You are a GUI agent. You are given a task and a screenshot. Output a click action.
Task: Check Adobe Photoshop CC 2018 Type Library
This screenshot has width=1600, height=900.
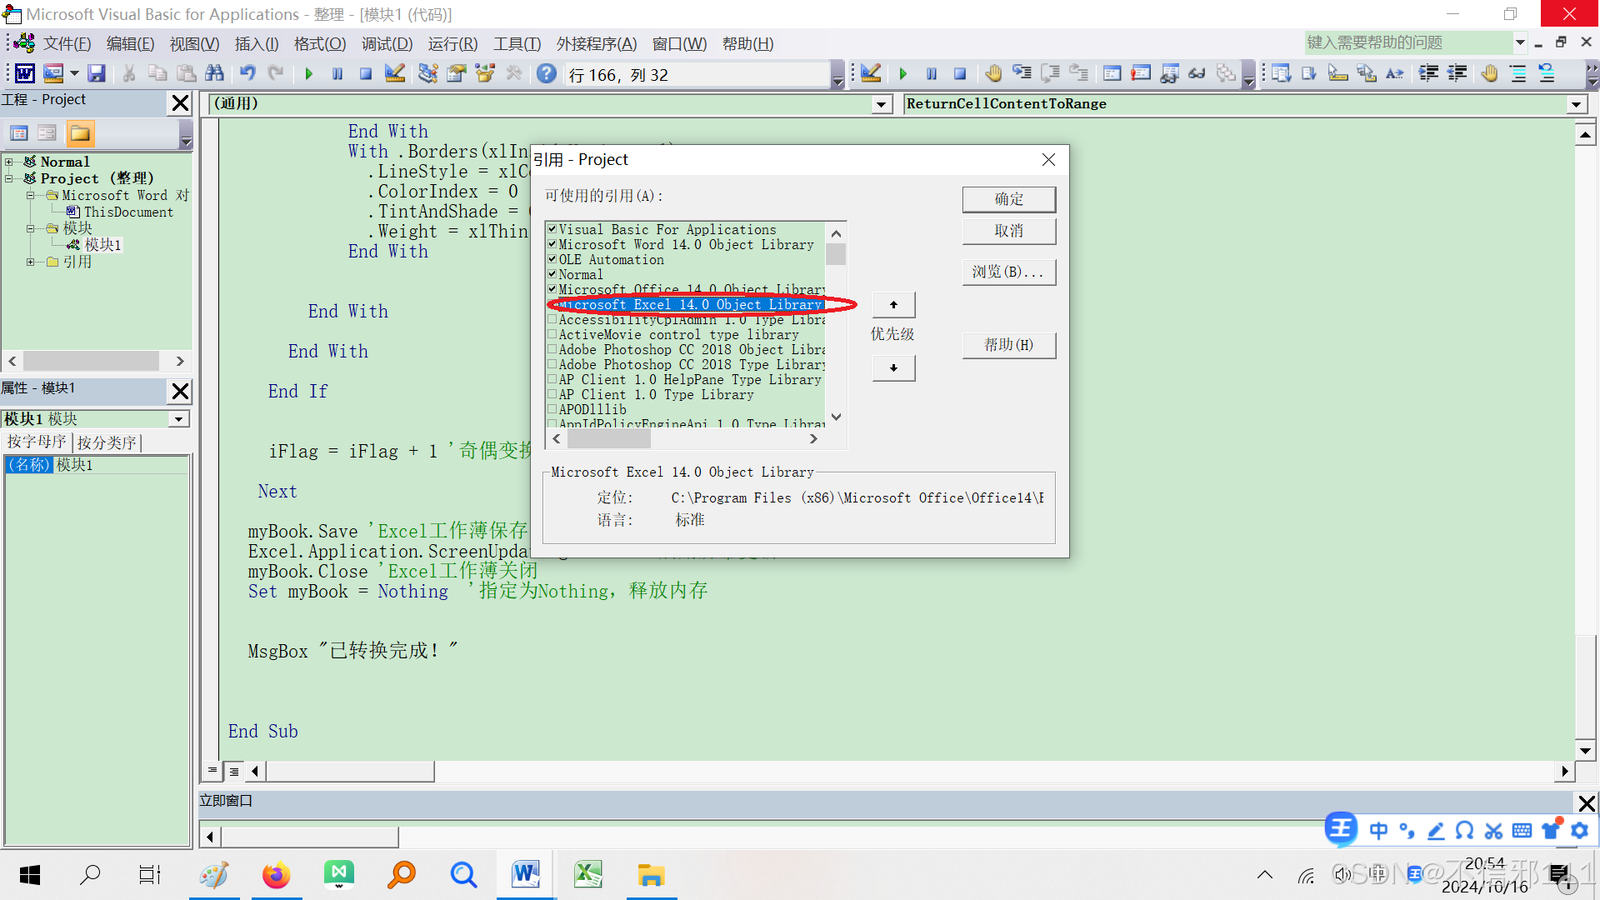pyautogui.click(x=552, y=365)
